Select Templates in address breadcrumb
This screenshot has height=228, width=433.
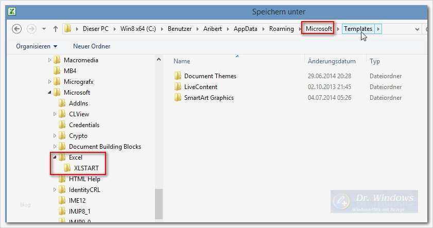358,29
